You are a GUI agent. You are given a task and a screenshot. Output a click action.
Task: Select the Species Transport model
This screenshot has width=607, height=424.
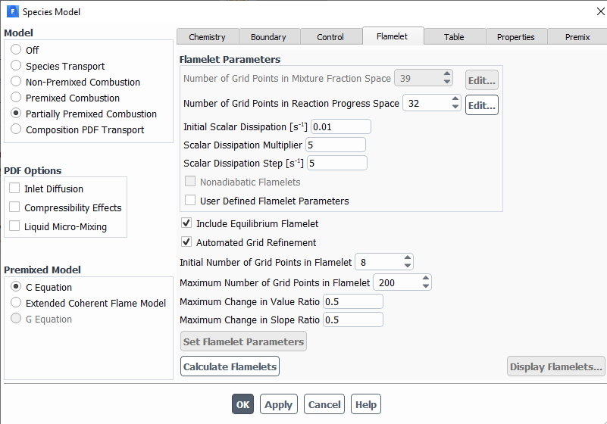tap(16, 66)
